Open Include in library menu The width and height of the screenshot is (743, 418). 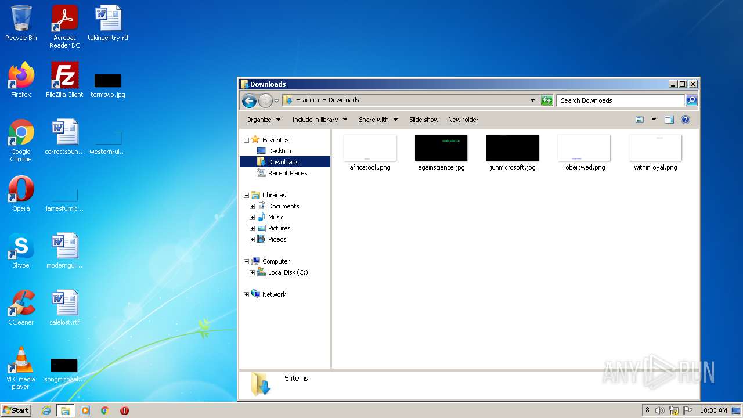click(319, 120)
